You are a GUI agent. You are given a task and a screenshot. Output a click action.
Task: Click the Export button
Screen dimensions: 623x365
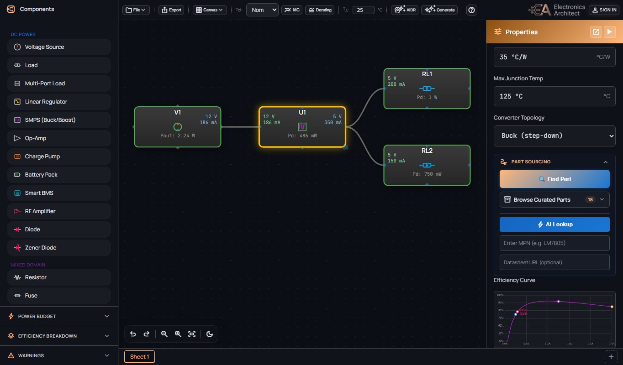point(171,10)
